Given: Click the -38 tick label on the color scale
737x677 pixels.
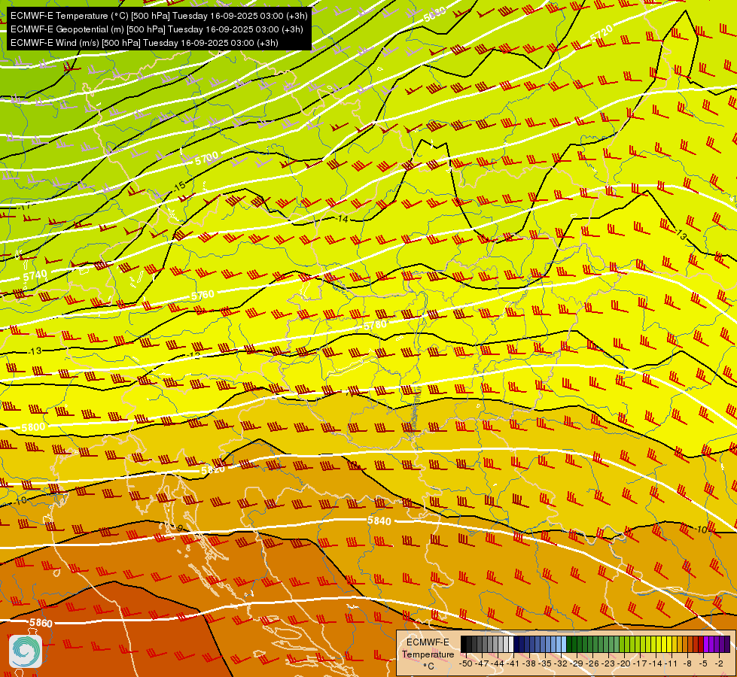Looking at the screenshot, I should point(529,663).
